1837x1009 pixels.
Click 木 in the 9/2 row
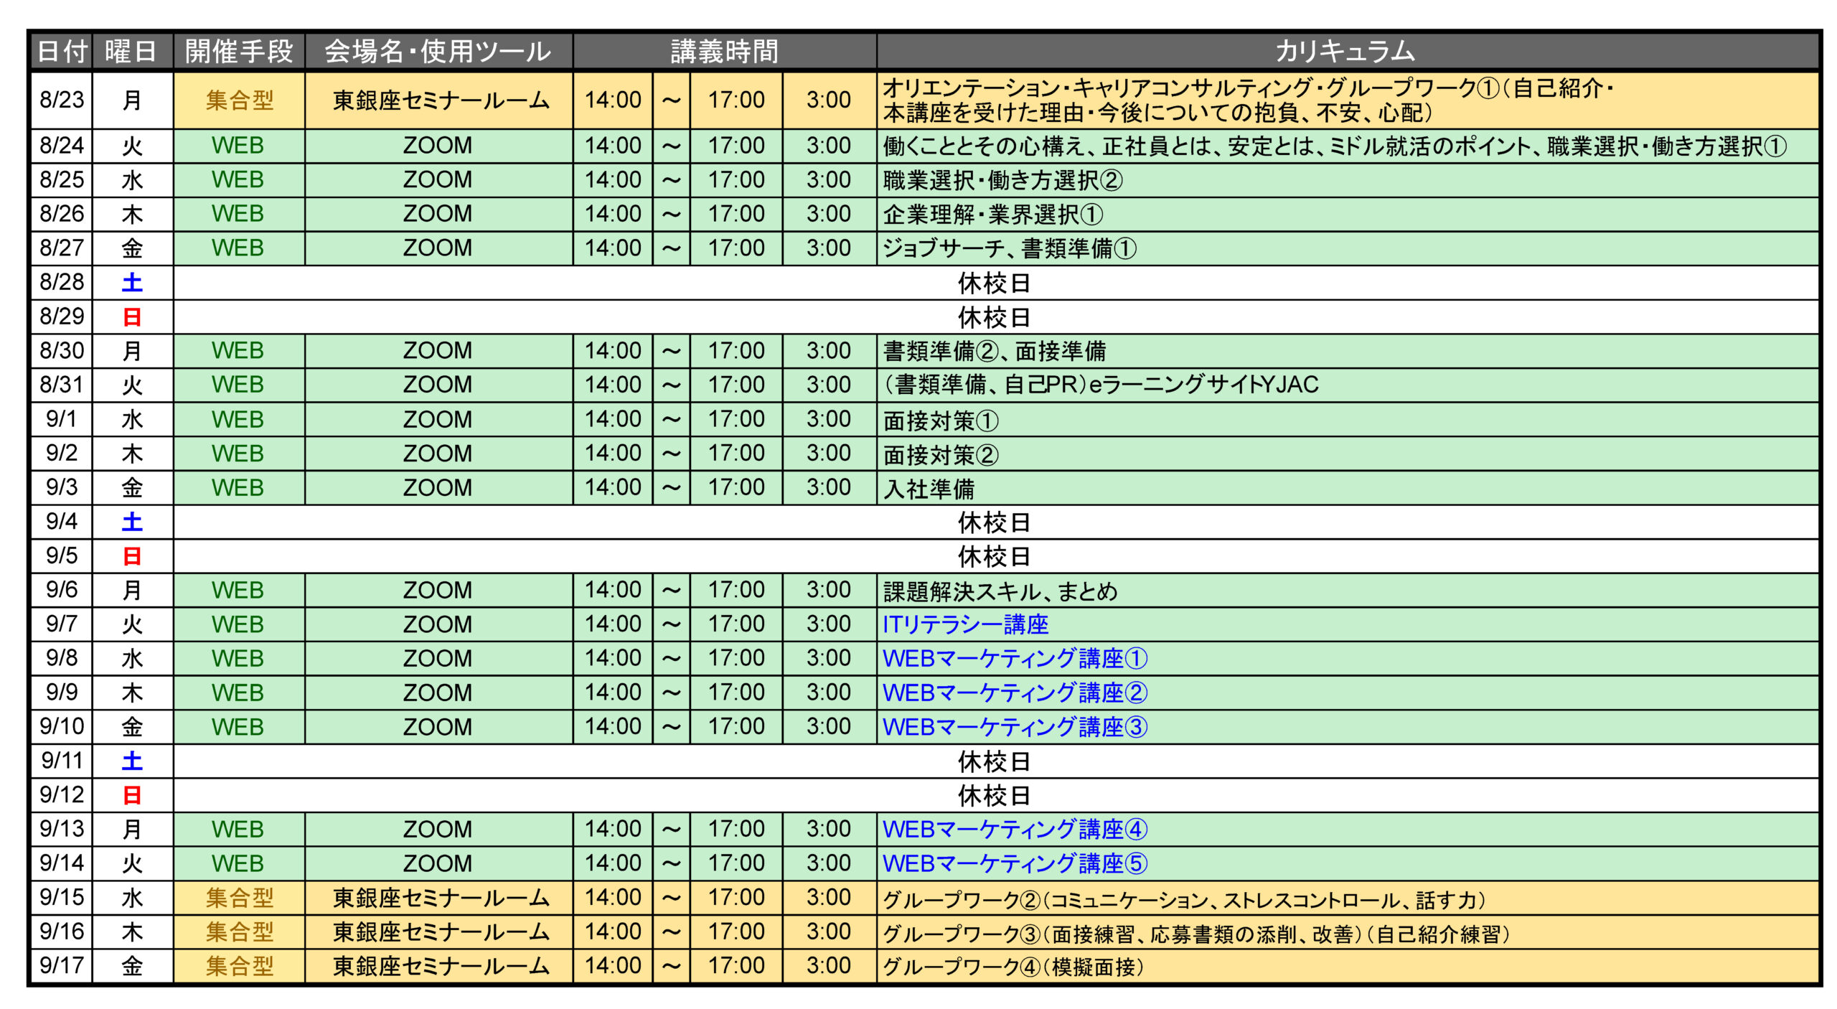click(x=132, y=454)
